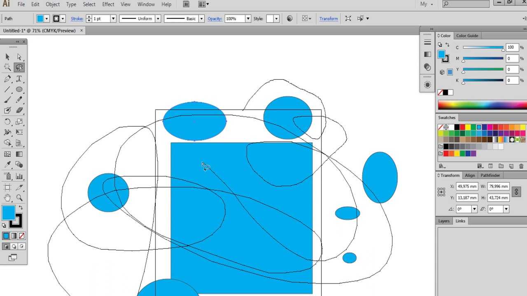Pick the Magic Wand tool
Screen dimensions: 527x296
7,67
